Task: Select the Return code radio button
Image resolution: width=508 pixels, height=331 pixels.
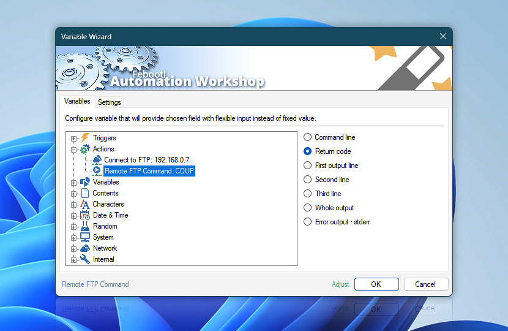Action: [307, 151]
